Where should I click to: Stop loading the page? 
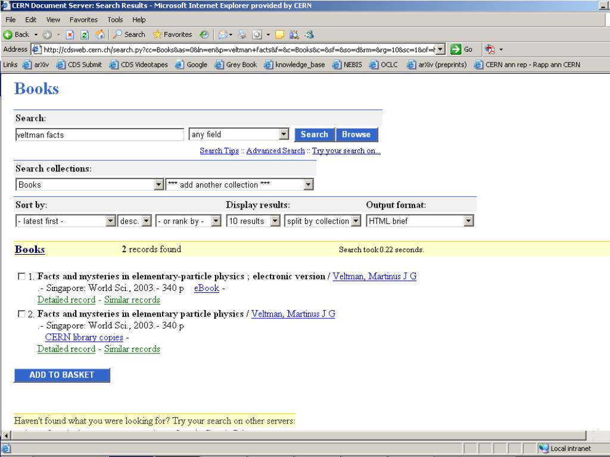tap(70, 35)
